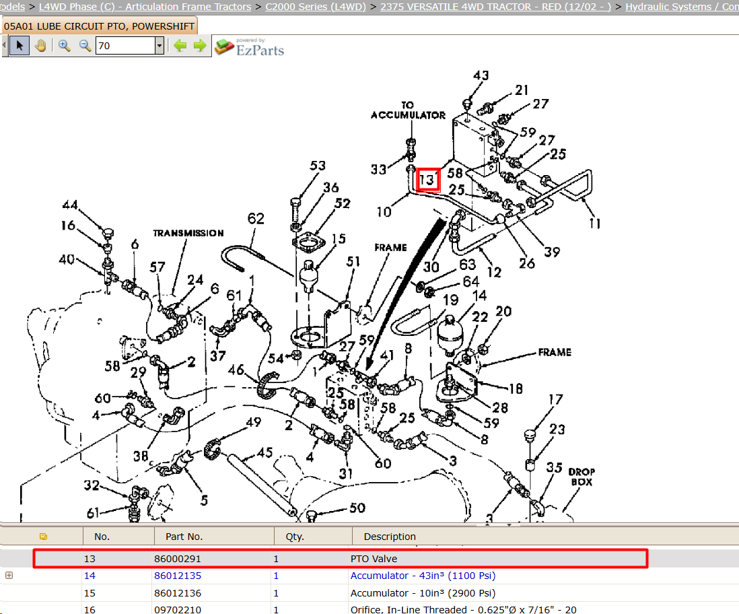Click callout 20 on the diagram
The image size is (739, 614).
[x=503, y=311]
